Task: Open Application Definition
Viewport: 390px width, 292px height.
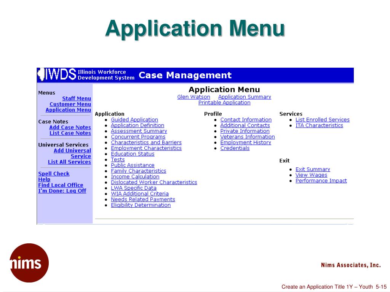Action: [137, 125]
